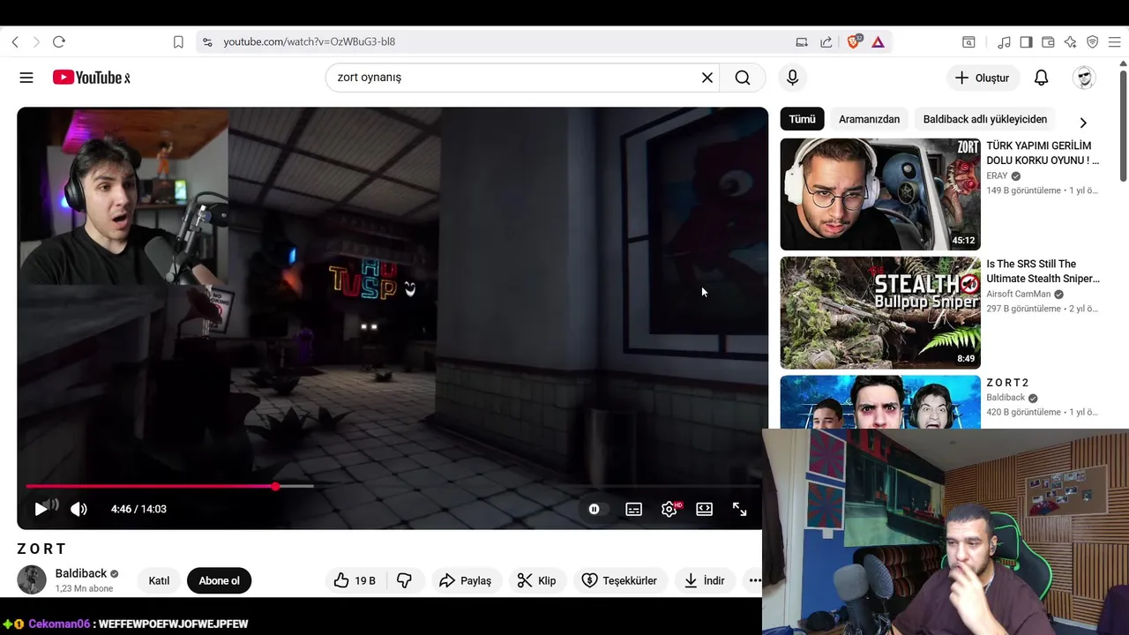Viewport: 1129px width, 635px height.
Task: Click the video timestamp 4:46 / 14:03
Action: coord(138,509)
